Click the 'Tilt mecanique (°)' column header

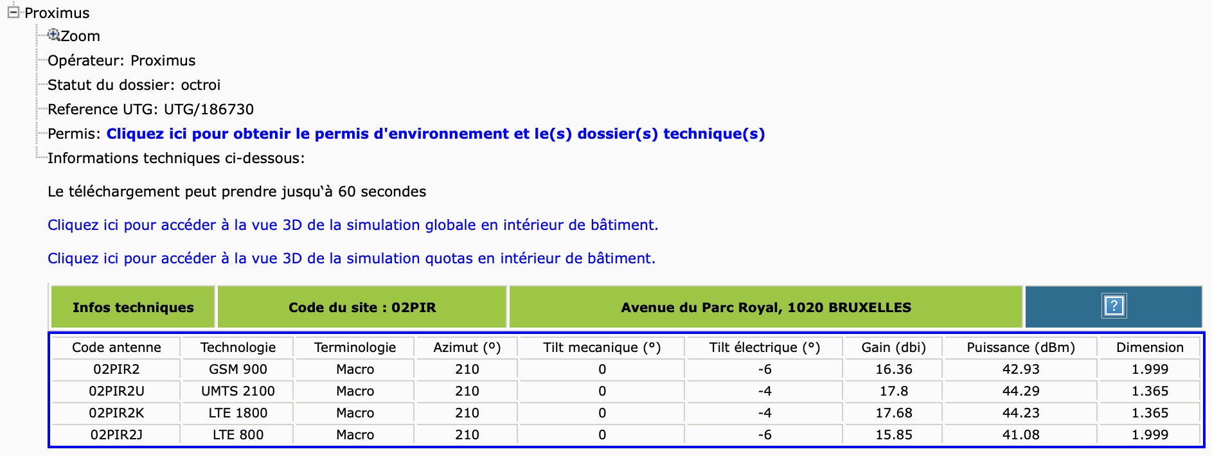(602, 347)
